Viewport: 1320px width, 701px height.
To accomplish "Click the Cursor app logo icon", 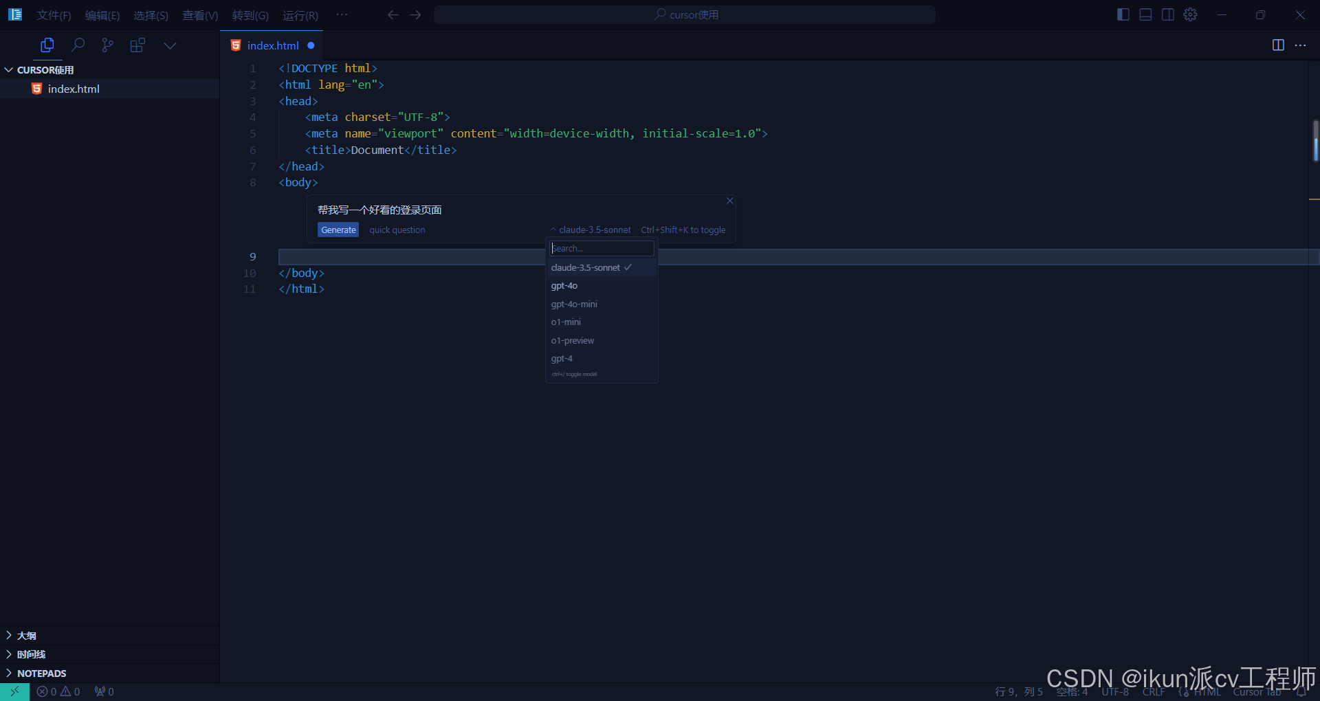I will point(15,14).
